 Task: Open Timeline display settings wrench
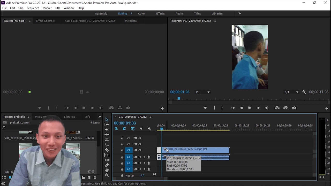pos(149,129)
